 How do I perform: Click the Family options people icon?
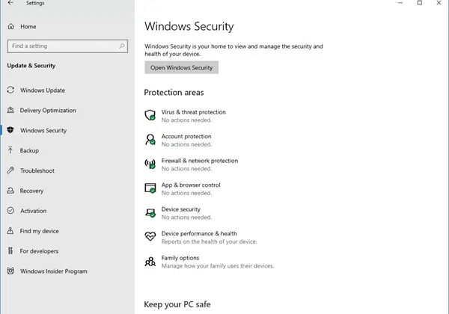click(x=150, y=261)
